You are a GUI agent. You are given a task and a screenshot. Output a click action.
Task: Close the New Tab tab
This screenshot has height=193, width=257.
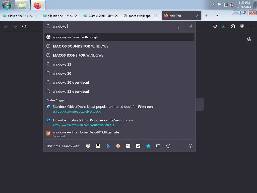tap(197, 16)
